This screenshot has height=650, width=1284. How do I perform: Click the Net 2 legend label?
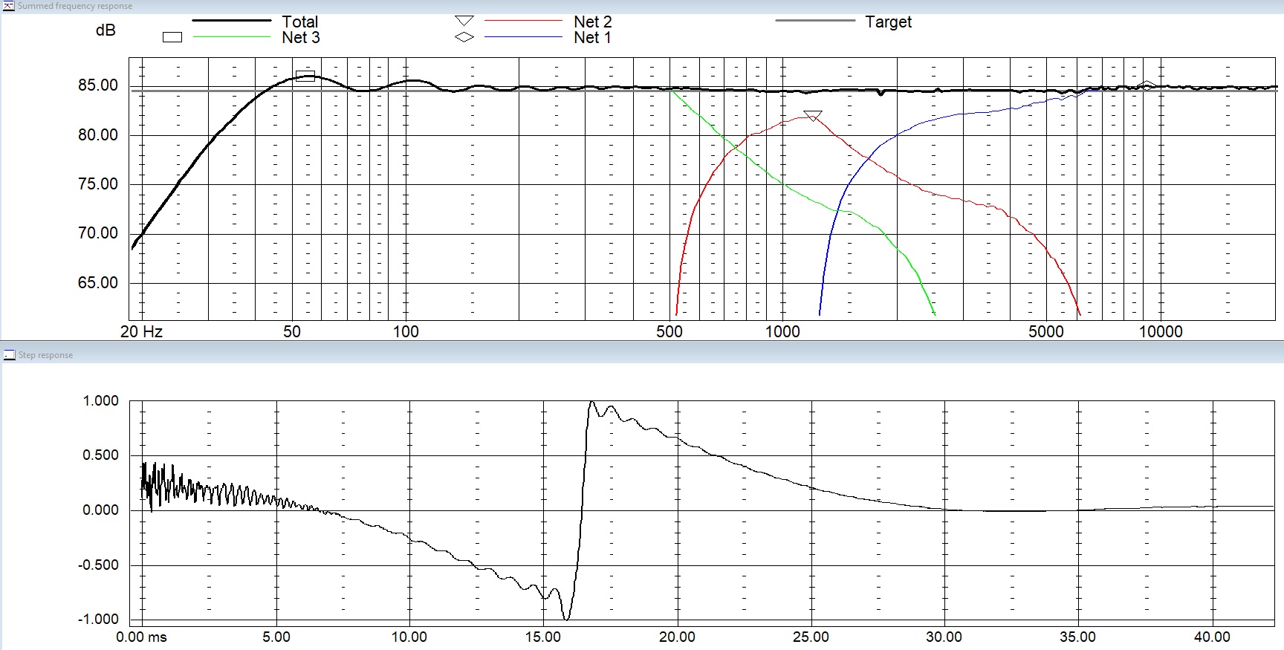point(592,22)
